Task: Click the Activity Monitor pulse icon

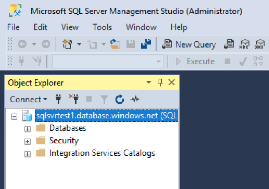Action: (135, 99)
